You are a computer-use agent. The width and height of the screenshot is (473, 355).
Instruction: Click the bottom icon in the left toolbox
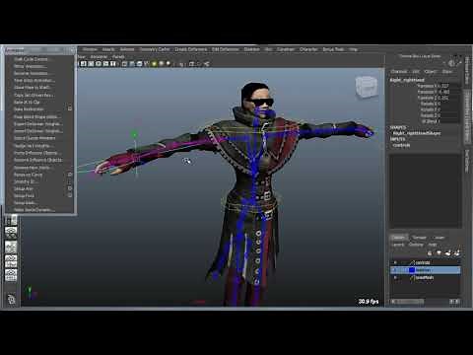[x=11, y=299]
